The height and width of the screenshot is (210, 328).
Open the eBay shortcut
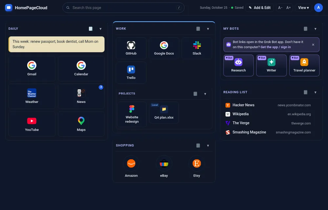[x=164, y=166]
